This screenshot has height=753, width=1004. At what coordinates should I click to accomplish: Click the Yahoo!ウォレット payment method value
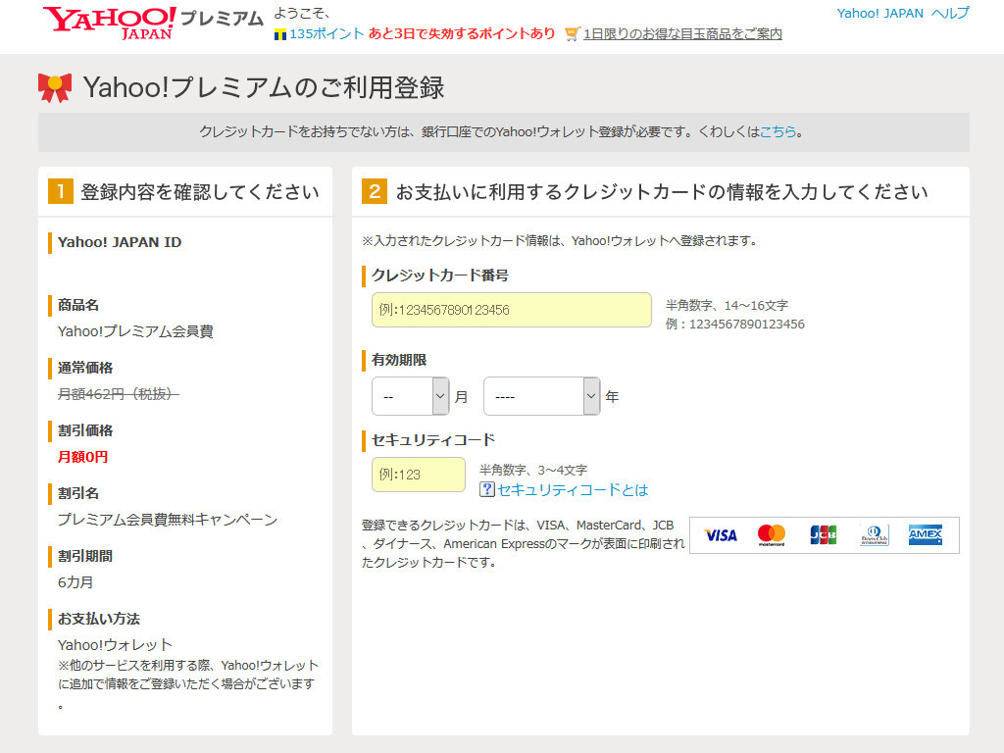(x=116, y=645)
